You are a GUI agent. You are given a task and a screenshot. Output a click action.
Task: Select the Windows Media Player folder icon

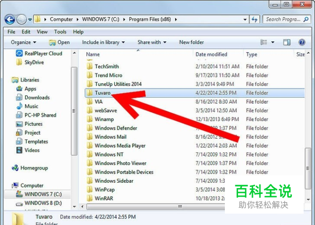(90, 145)
